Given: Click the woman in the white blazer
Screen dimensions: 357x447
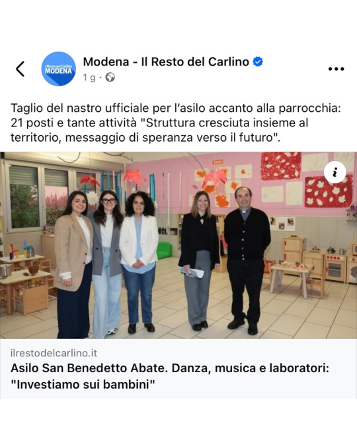Looking at the screenshot, I should click(139, 261).
